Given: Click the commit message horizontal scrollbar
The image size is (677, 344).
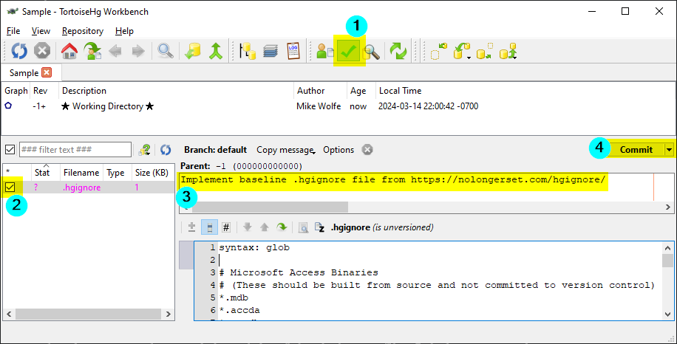Looking at the screenshot, I should [426, 207].
